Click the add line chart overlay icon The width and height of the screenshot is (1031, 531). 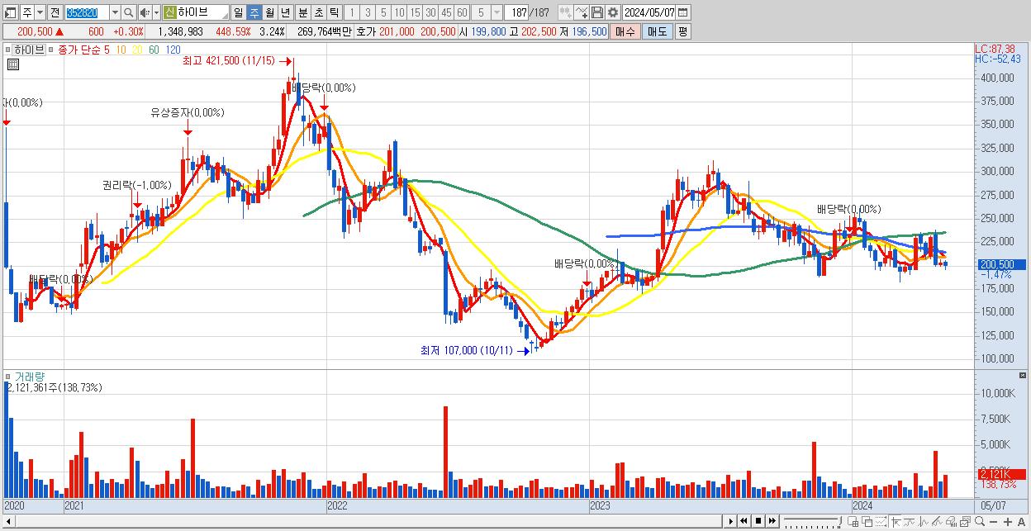(x=582, y=12)
